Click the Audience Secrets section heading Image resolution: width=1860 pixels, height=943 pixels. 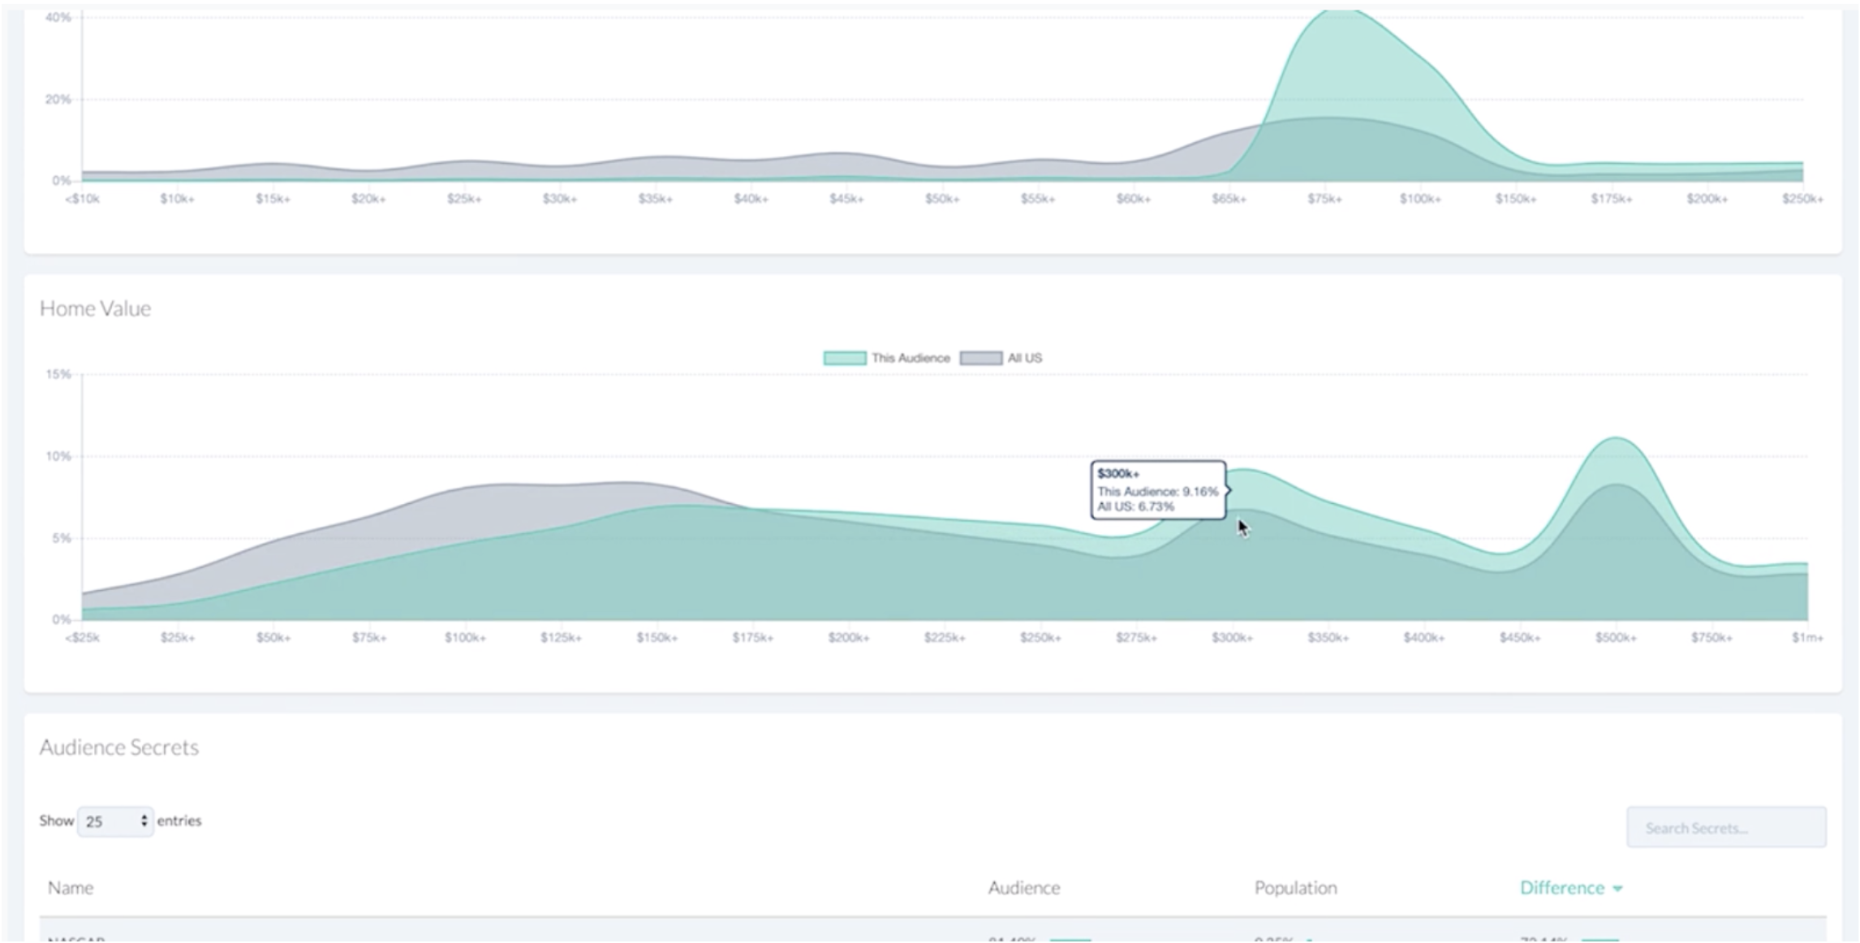coord(119,747)
